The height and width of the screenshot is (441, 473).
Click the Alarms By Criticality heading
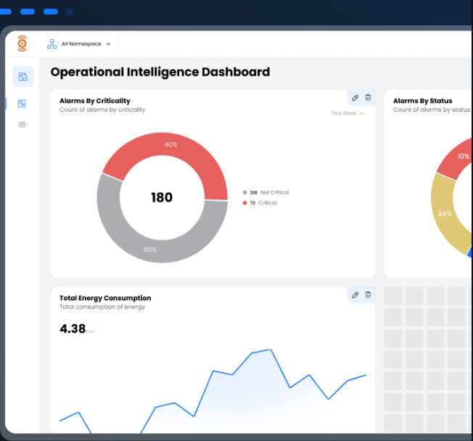coord(95,101)
